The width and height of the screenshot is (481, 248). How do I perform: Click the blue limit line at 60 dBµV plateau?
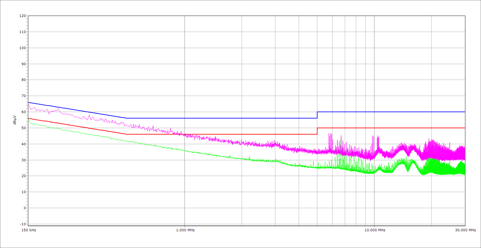pyautogui.click(x=391, y=112)
